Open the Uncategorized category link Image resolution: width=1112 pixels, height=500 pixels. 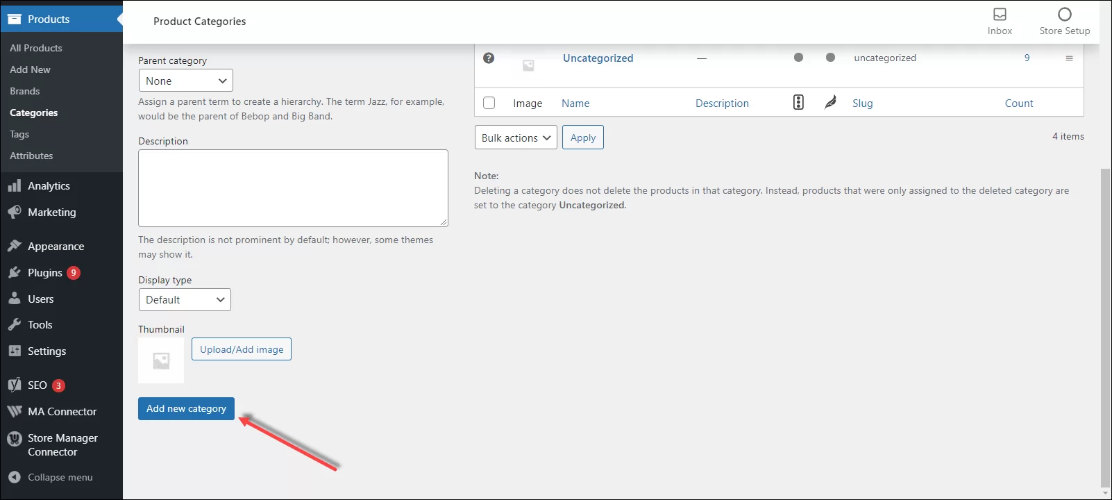(x=598, y=58)
